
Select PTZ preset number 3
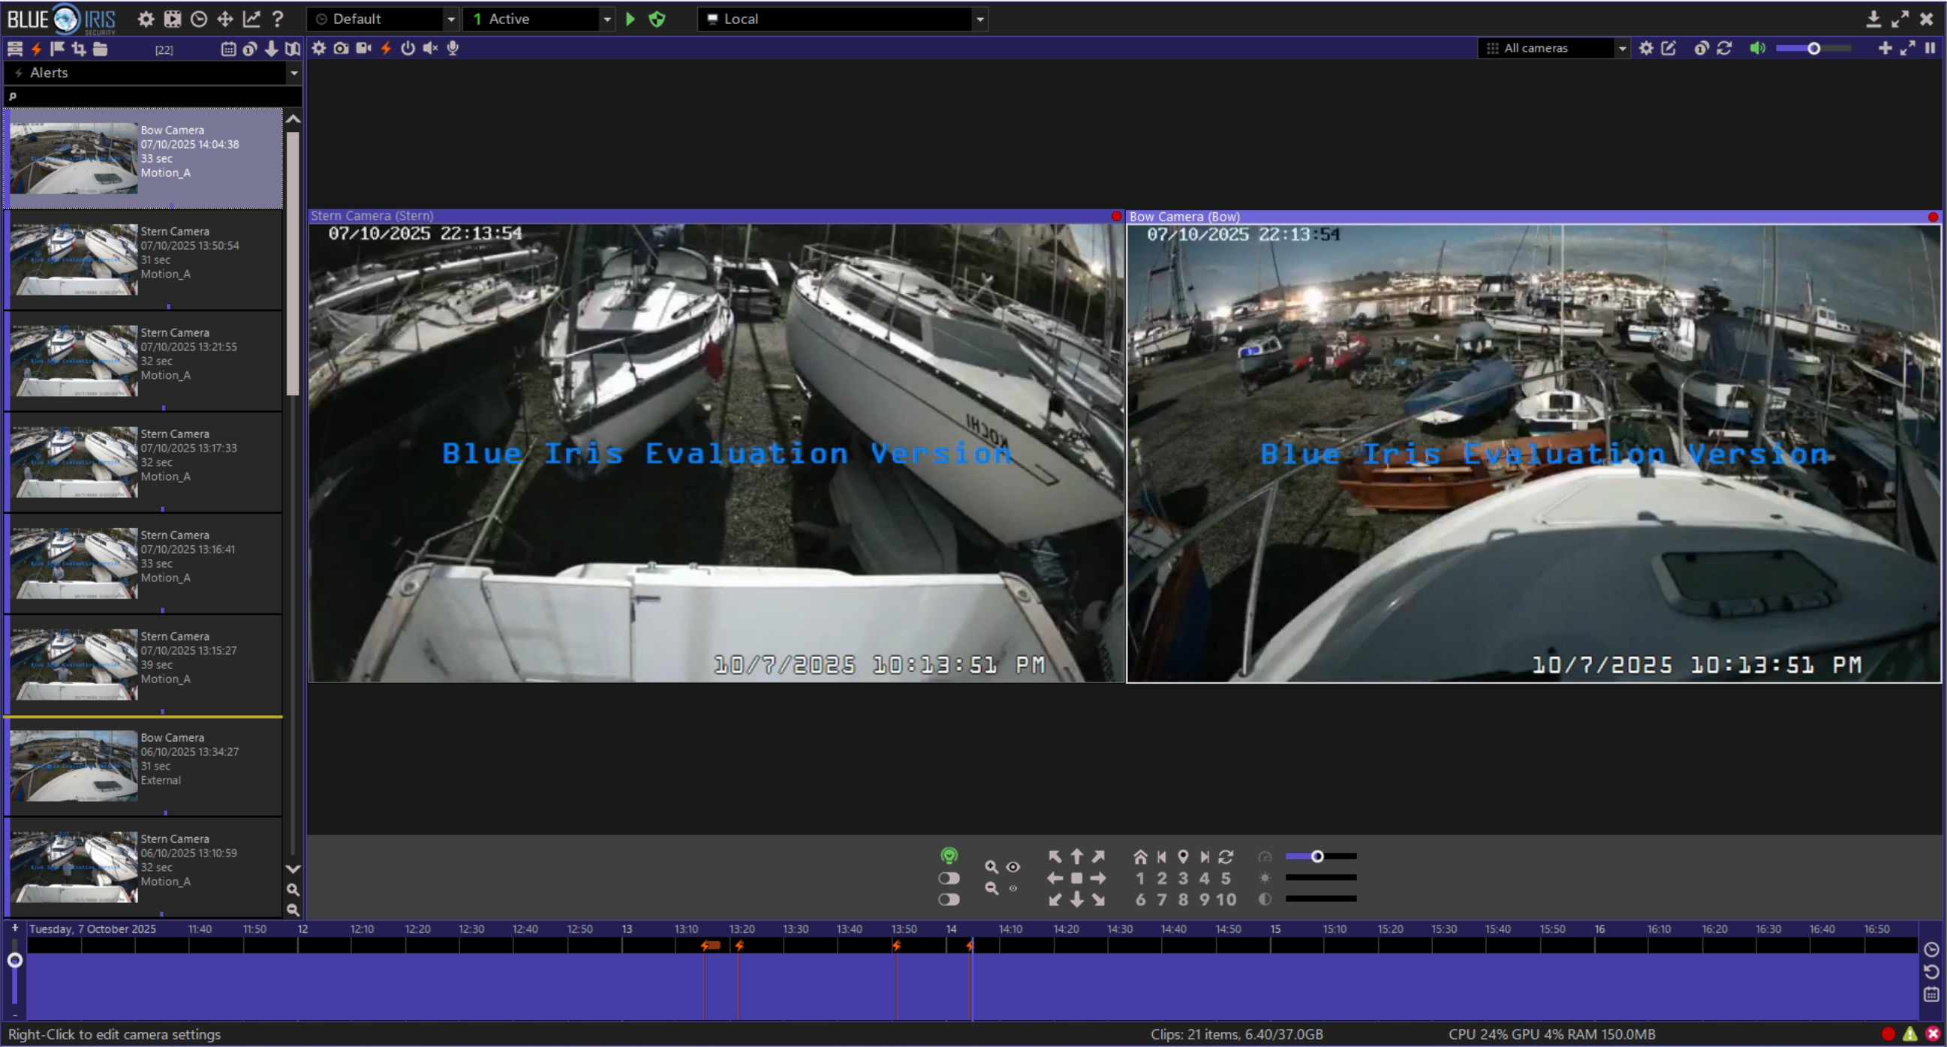1183,877
